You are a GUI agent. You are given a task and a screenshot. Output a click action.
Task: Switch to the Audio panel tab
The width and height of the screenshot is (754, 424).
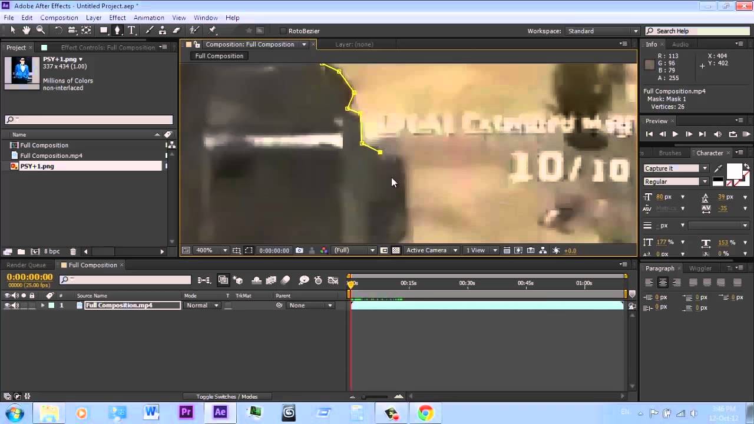point(680,44)
